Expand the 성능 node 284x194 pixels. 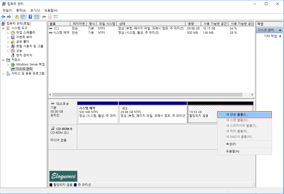coord(8,51)
